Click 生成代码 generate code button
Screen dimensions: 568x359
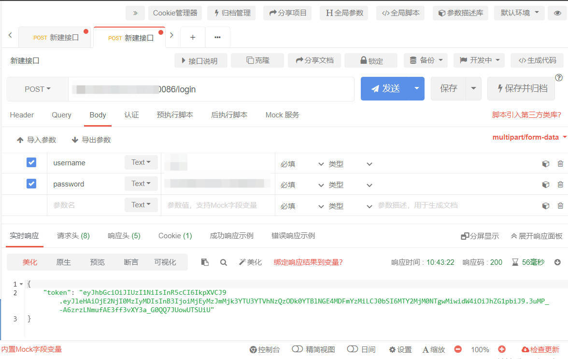point(537,60)
